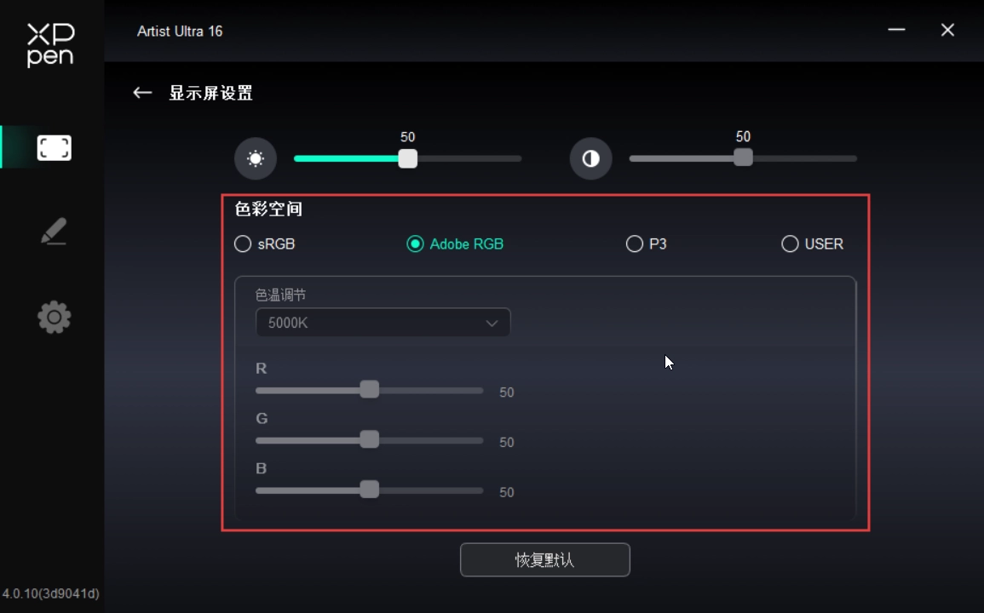
Task: Click the B channel slider handle
Action: (x=370, y=490)
